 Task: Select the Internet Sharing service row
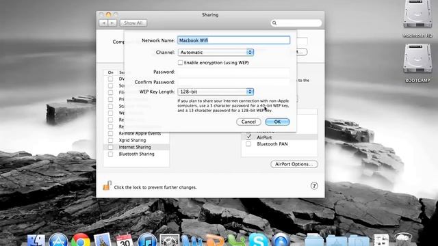[x=136, y=147]
